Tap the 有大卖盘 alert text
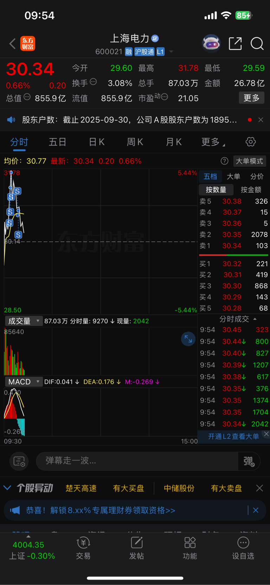 (226, 488)
